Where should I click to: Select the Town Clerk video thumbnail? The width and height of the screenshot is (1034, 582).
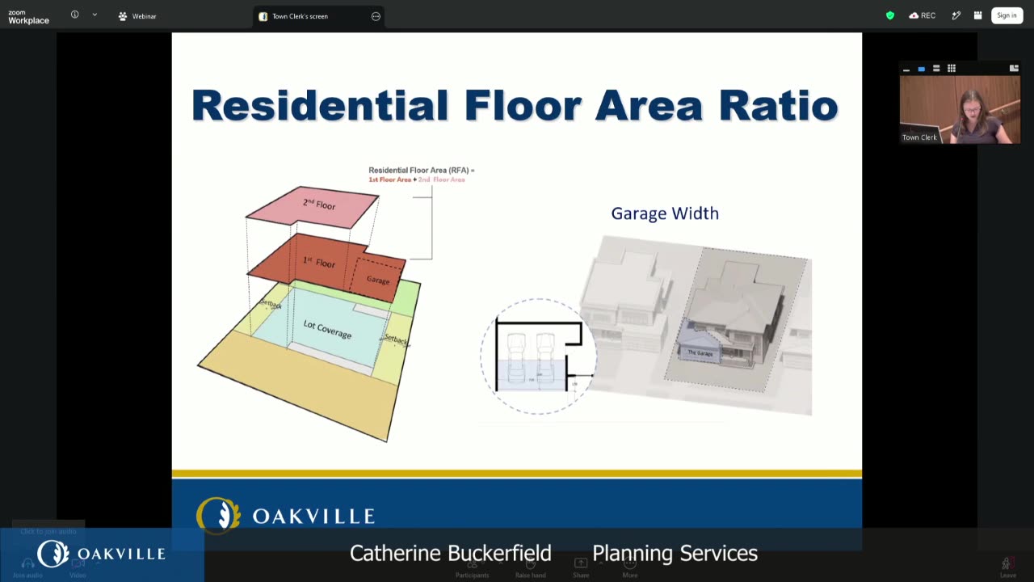pyautogui.click(x=960, y=109)
